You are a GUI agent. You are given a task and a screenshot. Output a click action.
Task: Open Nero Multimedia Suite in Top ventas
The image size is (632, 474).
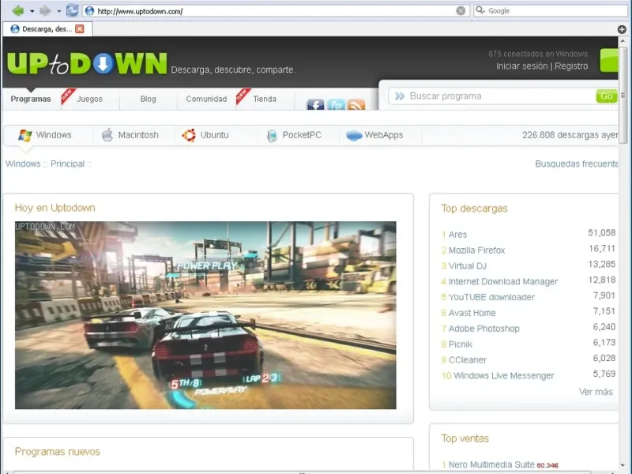coord(491,465)
